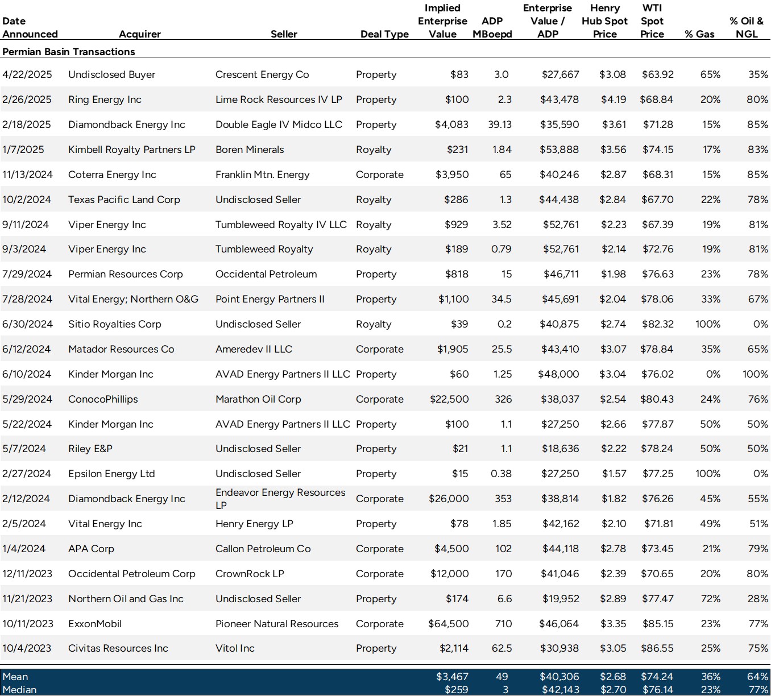Select the '$48,000' Enterprise Value/ADP cell
Image resolution: width=771 pixels, height=696 pixels.
558,374
